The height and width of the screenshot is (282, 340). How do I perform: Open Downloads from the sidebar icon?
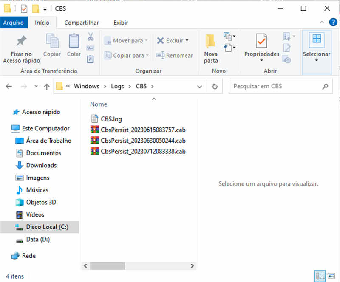coord(19,165)
